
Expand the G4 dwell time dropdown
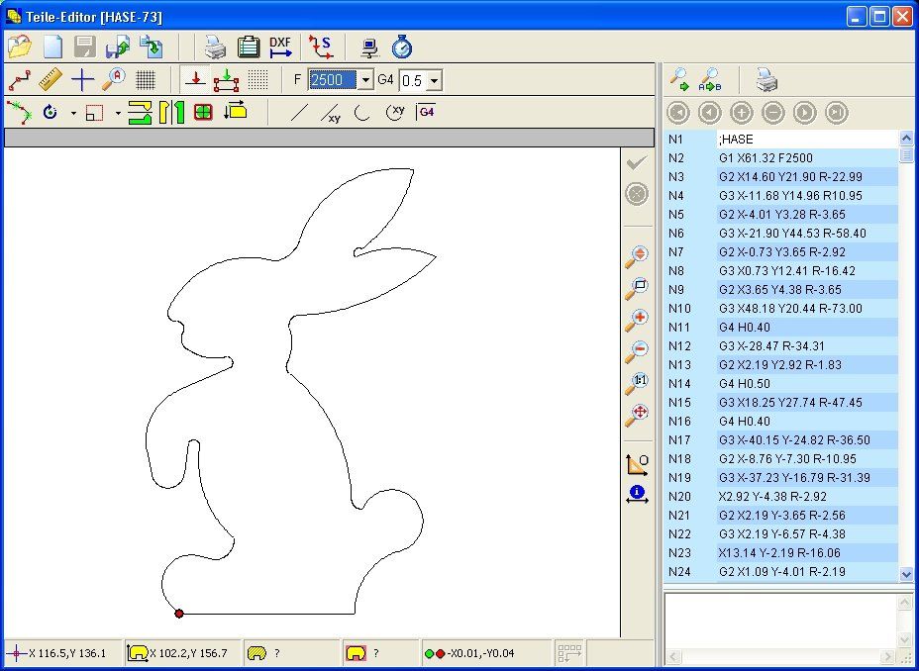point(434,80)
